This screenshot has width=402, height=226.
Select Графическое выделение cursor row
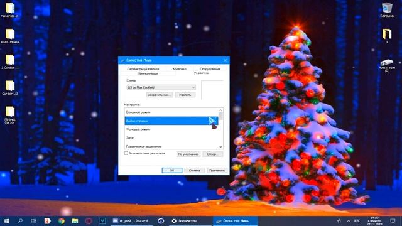coord(171,146)
